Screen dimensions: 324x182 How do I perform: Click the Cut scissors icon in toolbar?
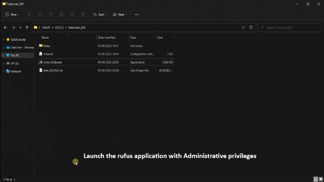click(29, 14)
